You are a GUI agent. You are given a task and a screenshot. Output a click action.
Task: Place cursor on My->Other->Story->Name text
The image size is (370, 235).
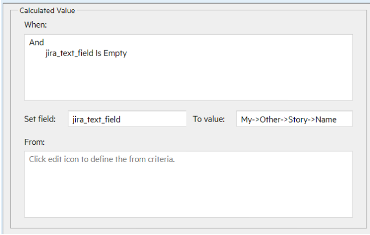(x=288, y=119)
